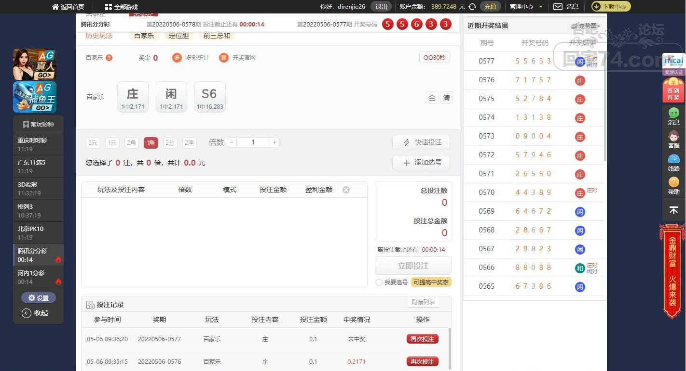Toggle 常玩彩种 favorites header
Screen dimensions: 686x371
click(38, 124)
